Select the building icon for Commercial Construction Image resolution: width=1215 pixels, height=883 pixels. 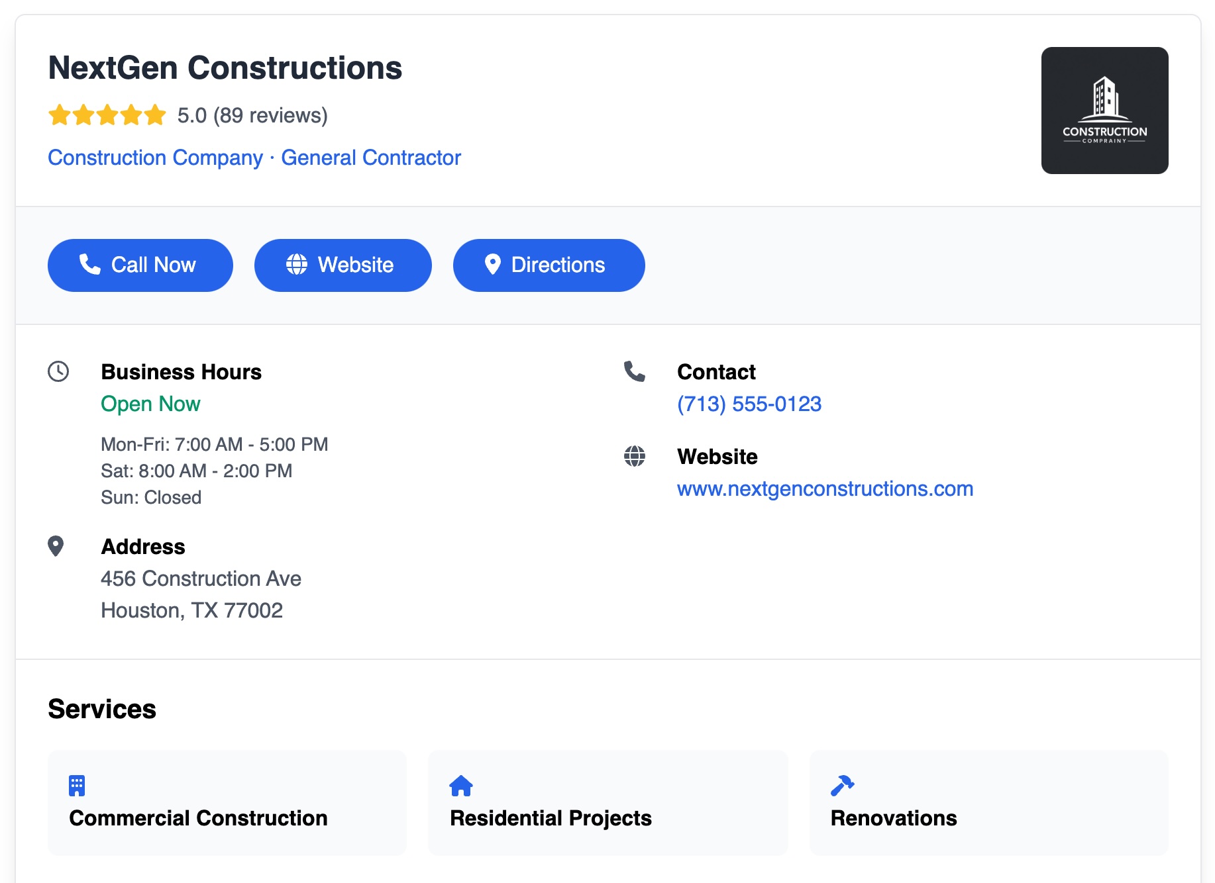[77, 785]
